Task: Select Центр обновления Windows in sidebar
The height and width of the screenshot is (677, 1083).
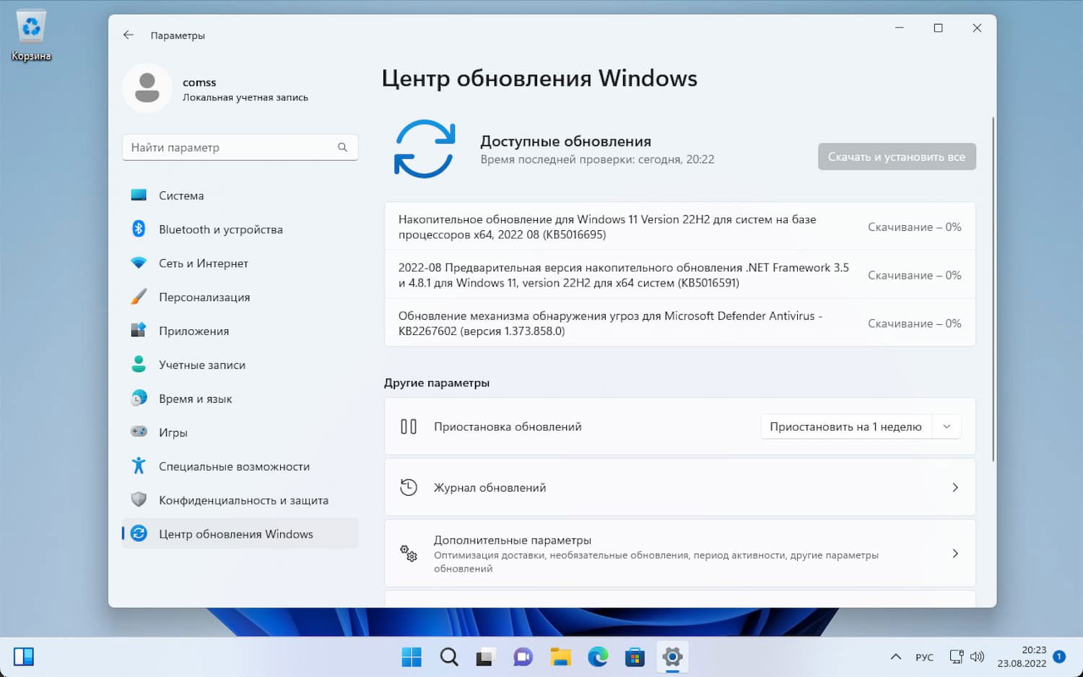Action: (x=240, y=534)
